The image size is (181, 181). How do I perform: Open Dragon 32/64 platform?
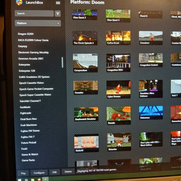pos(26,34)
